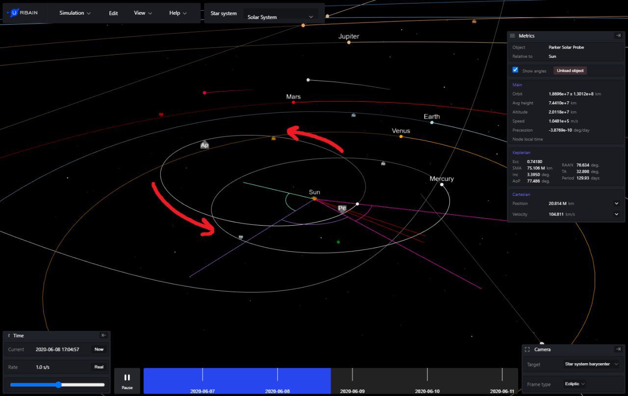Click the Real rate button

click(99, 367)
